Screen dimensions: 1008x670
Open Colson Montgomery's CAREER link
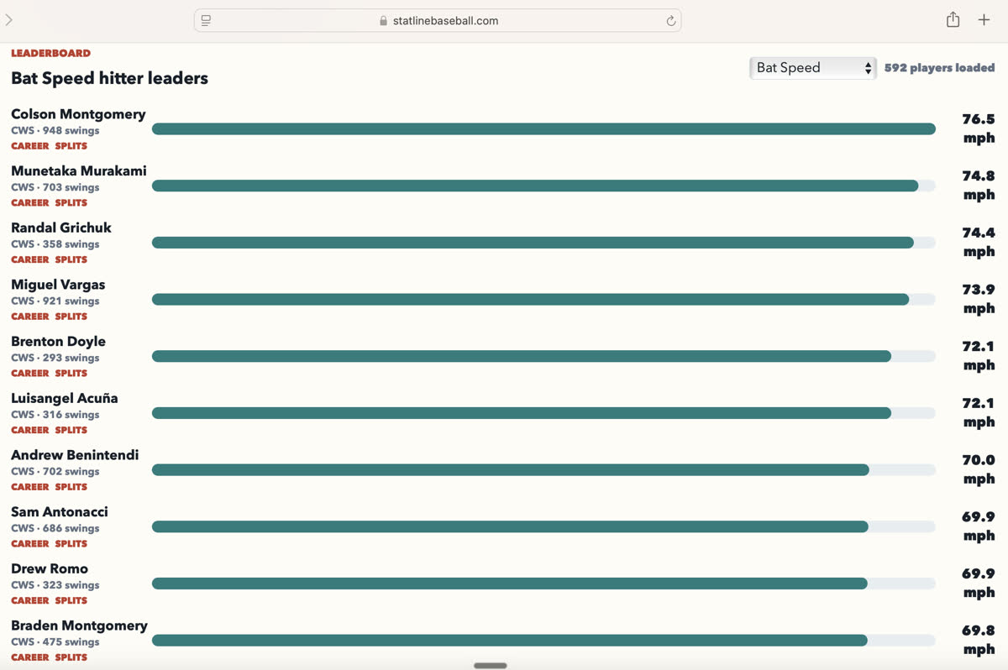tap(30, 146)
